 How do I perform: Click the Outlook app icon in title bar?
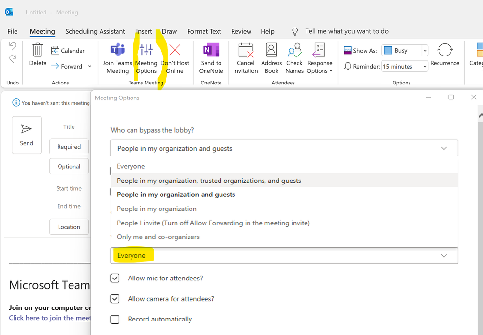point(9,12)
